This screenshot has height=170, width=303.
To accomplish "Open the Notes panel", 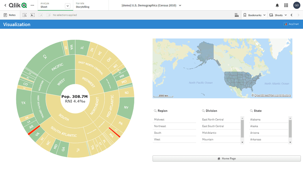I will click(x=10, y=15).
